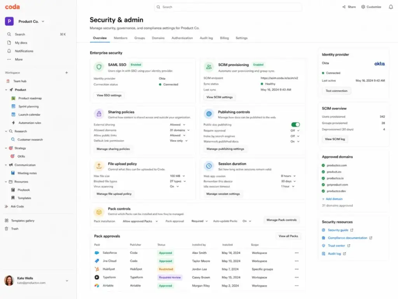The width and height of the screenshot is (398, 299).
Task: Open the Trust center link
Action: (336, 246)
